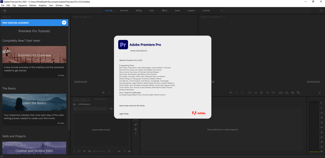325x158 pixels.
Task: Open the Learn the Basics tutorial thumbnail
Action: (34, 102)
